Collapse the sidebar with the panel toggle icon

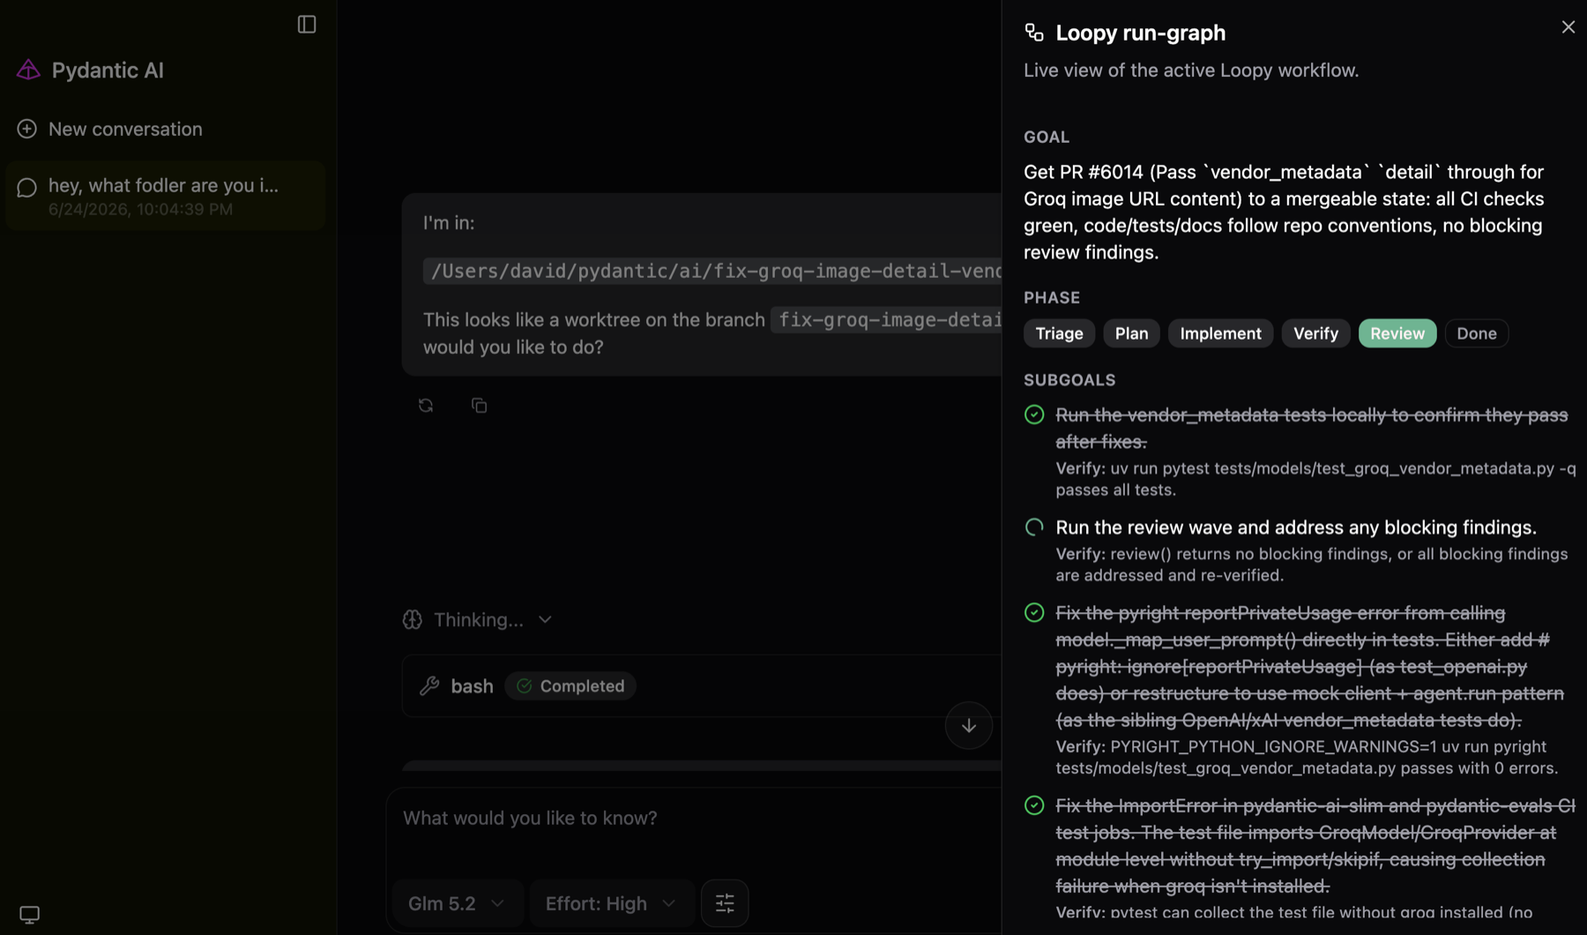click(307, 25)
